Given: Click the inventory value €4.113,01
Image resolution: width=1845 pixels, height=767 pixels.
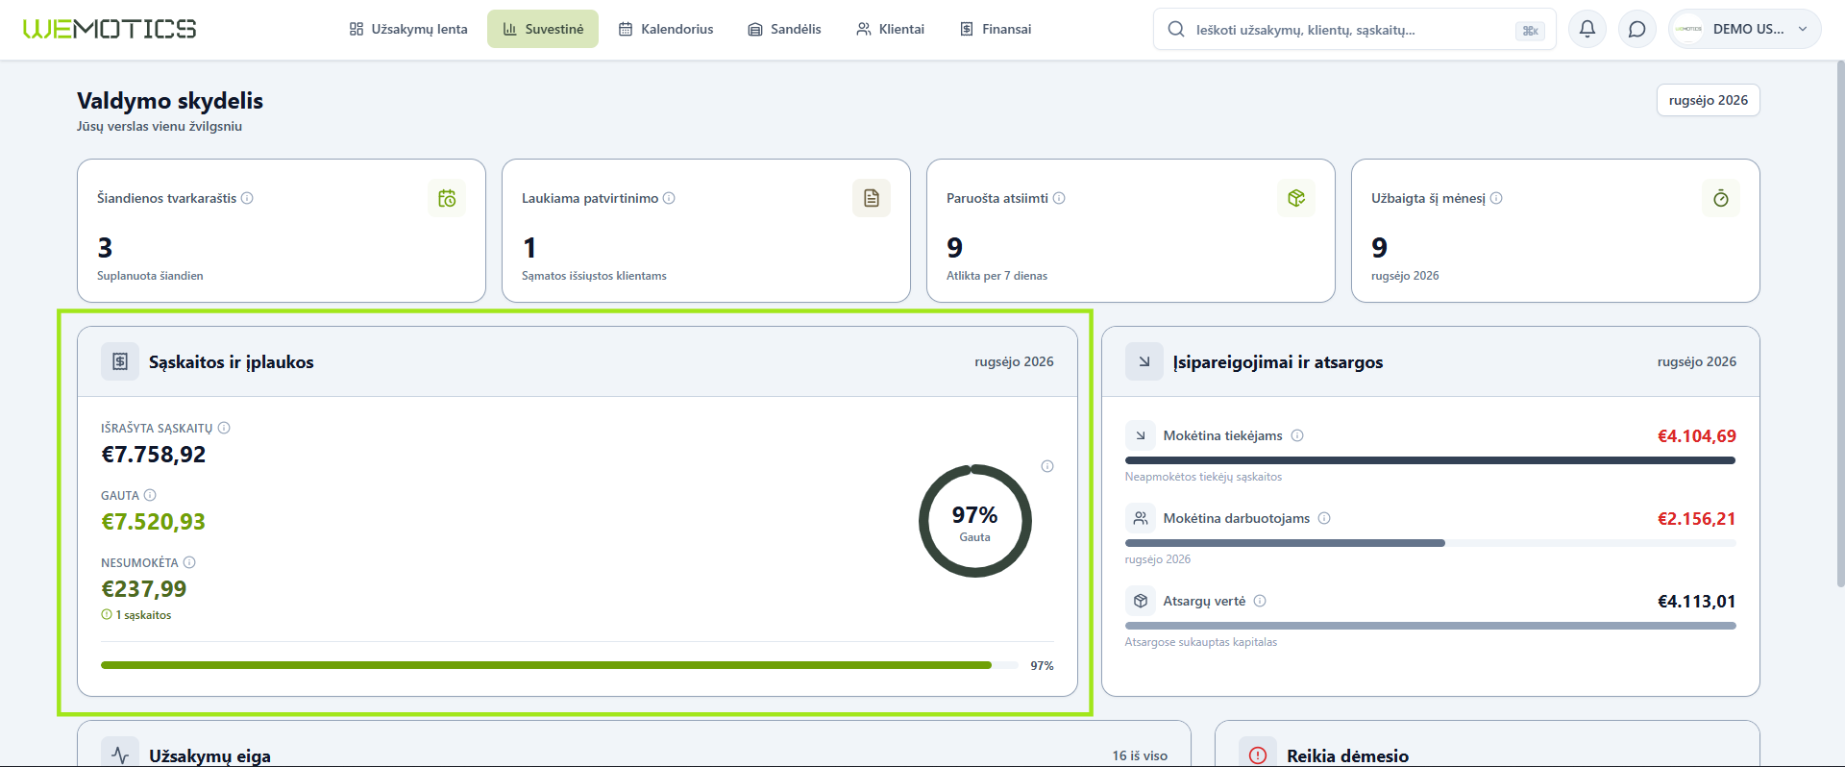Looking at the screenshot, I should 1697,602.
